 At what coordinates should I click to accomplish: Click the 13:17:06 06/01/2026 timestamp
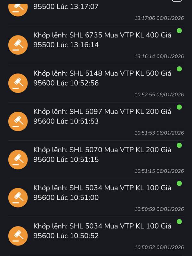tap(159, 18)
